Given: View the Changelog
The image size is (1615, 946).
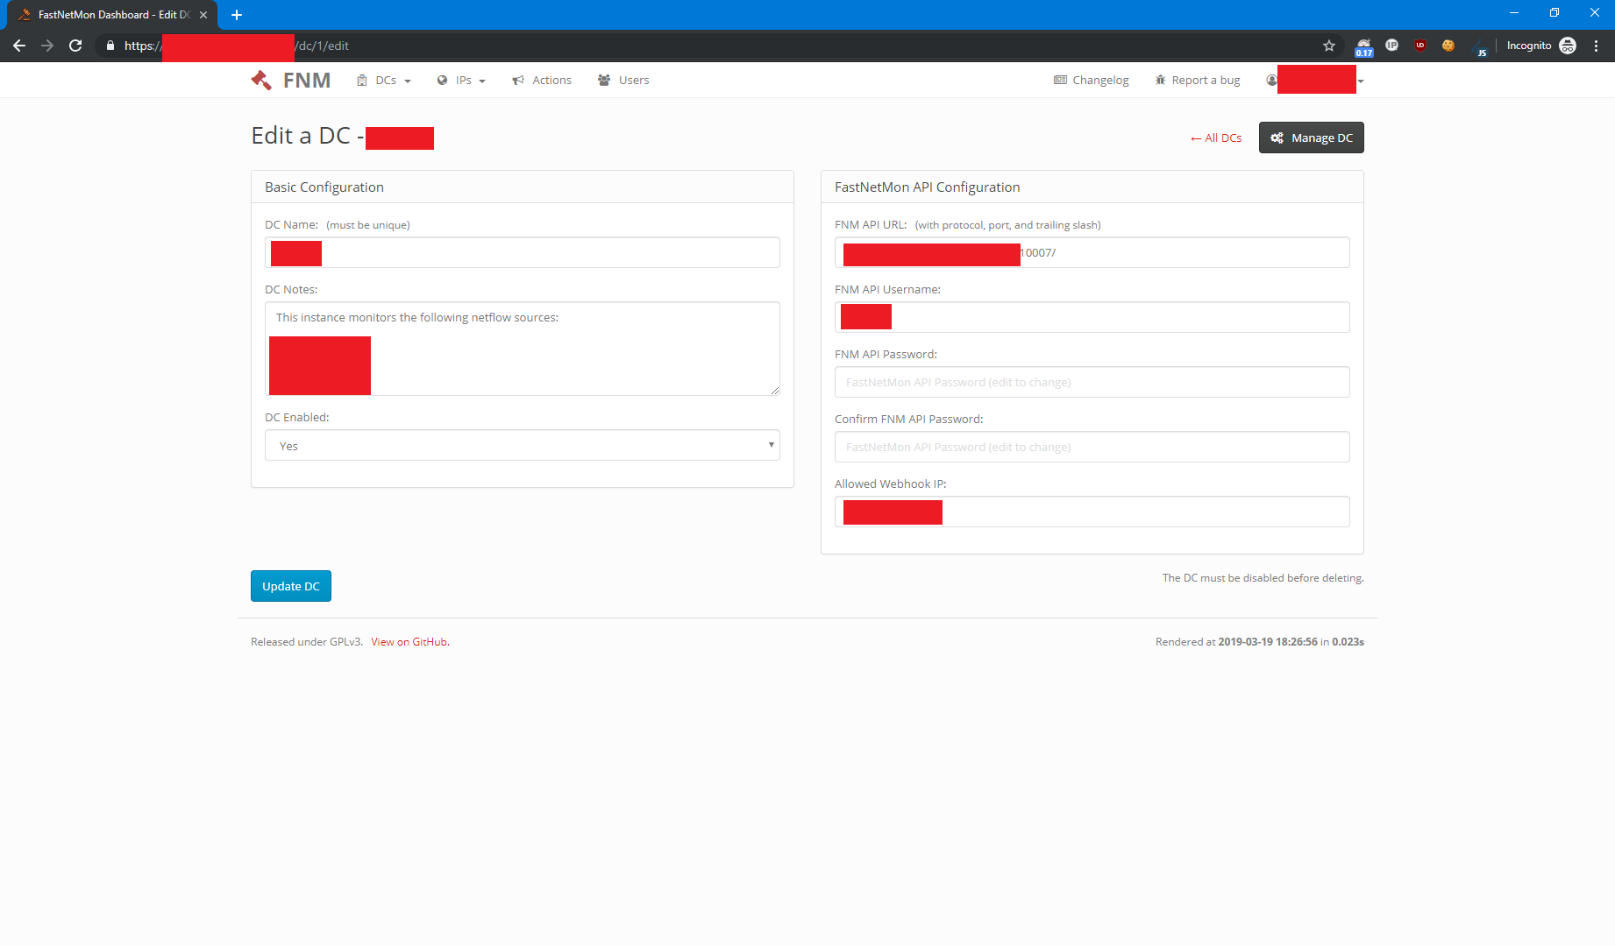Looking at the screenshot, I should coord(1092,80).
